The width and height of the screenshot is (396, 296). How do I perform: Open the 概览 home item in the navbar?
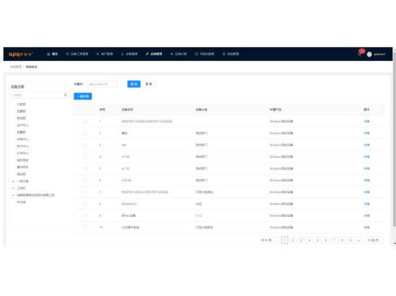52,54
